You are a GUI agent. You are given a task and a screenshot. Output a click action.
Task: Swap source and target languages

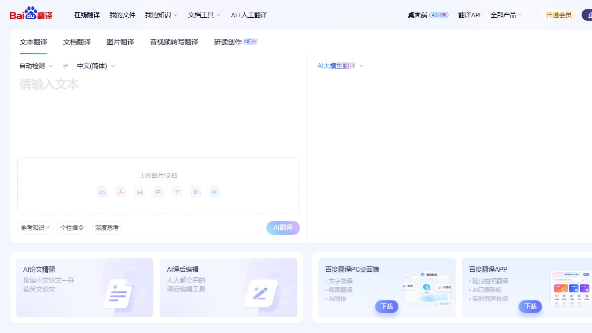pos(66,66)
